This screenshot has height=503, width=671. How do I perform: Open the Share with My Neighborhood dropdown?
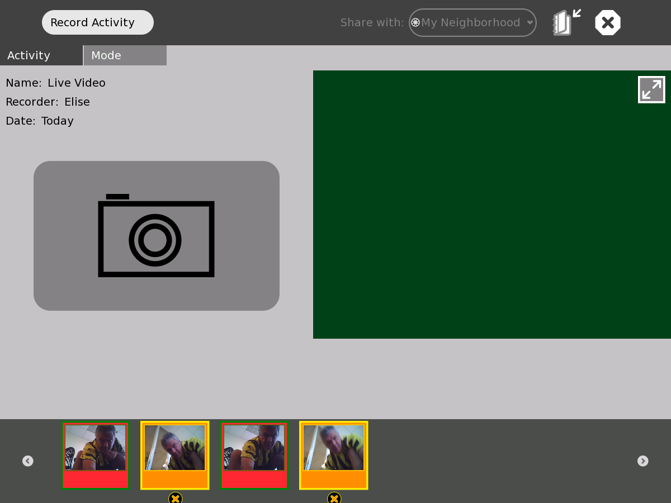click(472, 23)
